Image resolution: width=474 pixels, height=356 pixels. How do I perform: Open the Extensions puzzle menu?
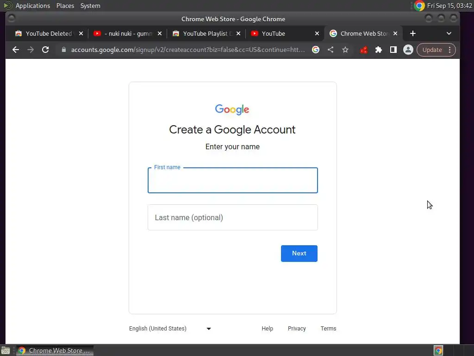[x=379, y=50]
